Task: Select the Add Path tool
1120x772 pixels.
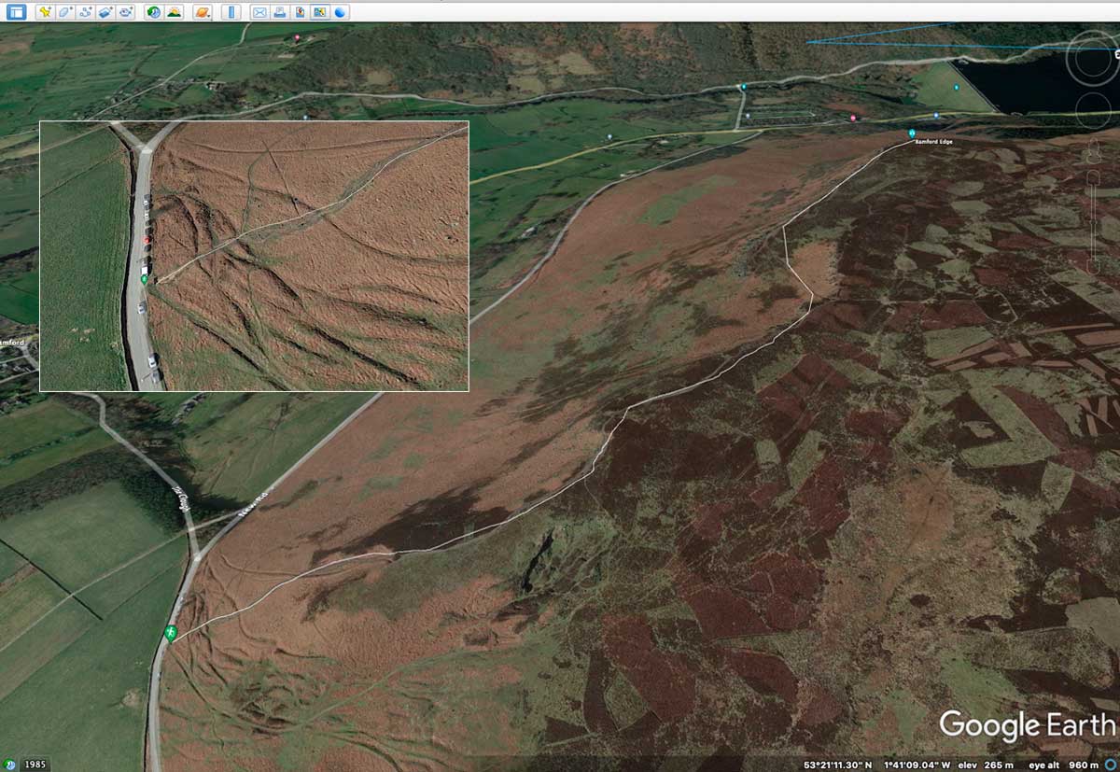Action: 86,12
